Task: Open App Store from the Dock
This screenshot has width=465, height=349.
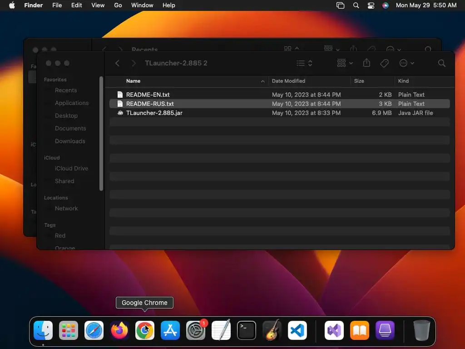Action: click(x=170, y=330)
